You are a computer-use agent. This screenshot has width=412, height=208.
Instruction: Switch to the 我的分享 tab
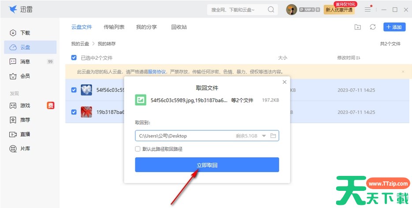coord(146,27)
